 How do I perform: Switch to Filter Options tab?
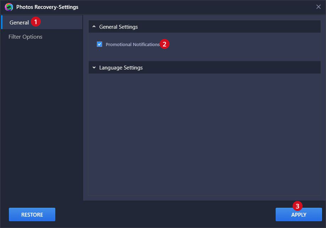[x=26, y=37]
